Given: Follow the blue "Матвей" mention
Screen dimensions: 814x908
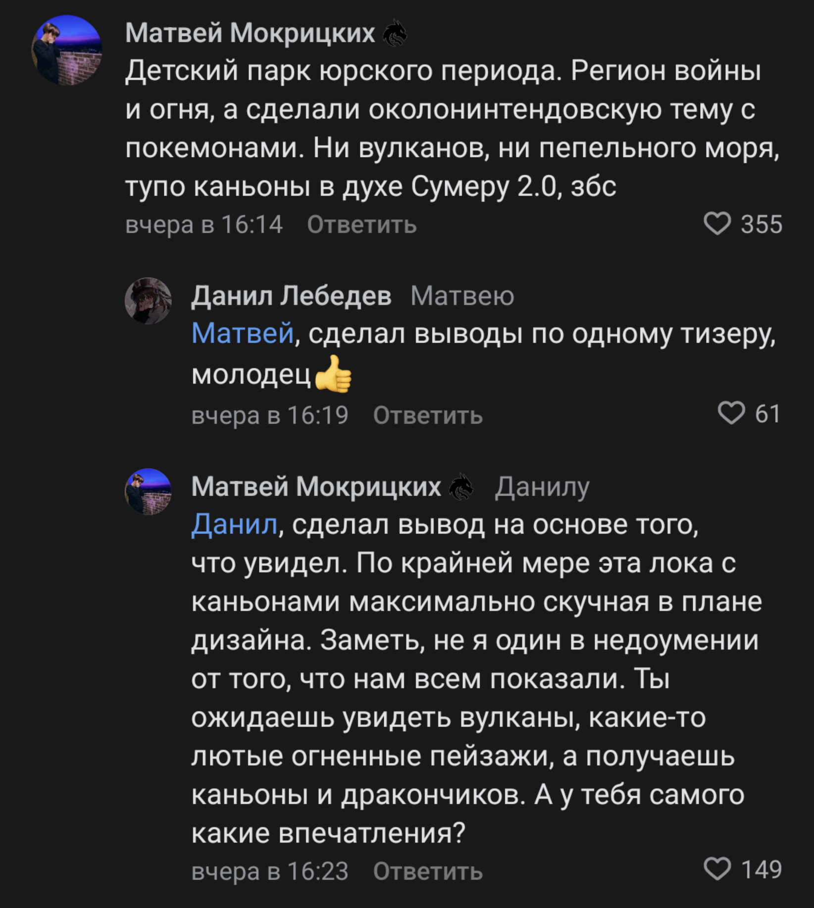Looking at the screenshot, I should point(243,333).
